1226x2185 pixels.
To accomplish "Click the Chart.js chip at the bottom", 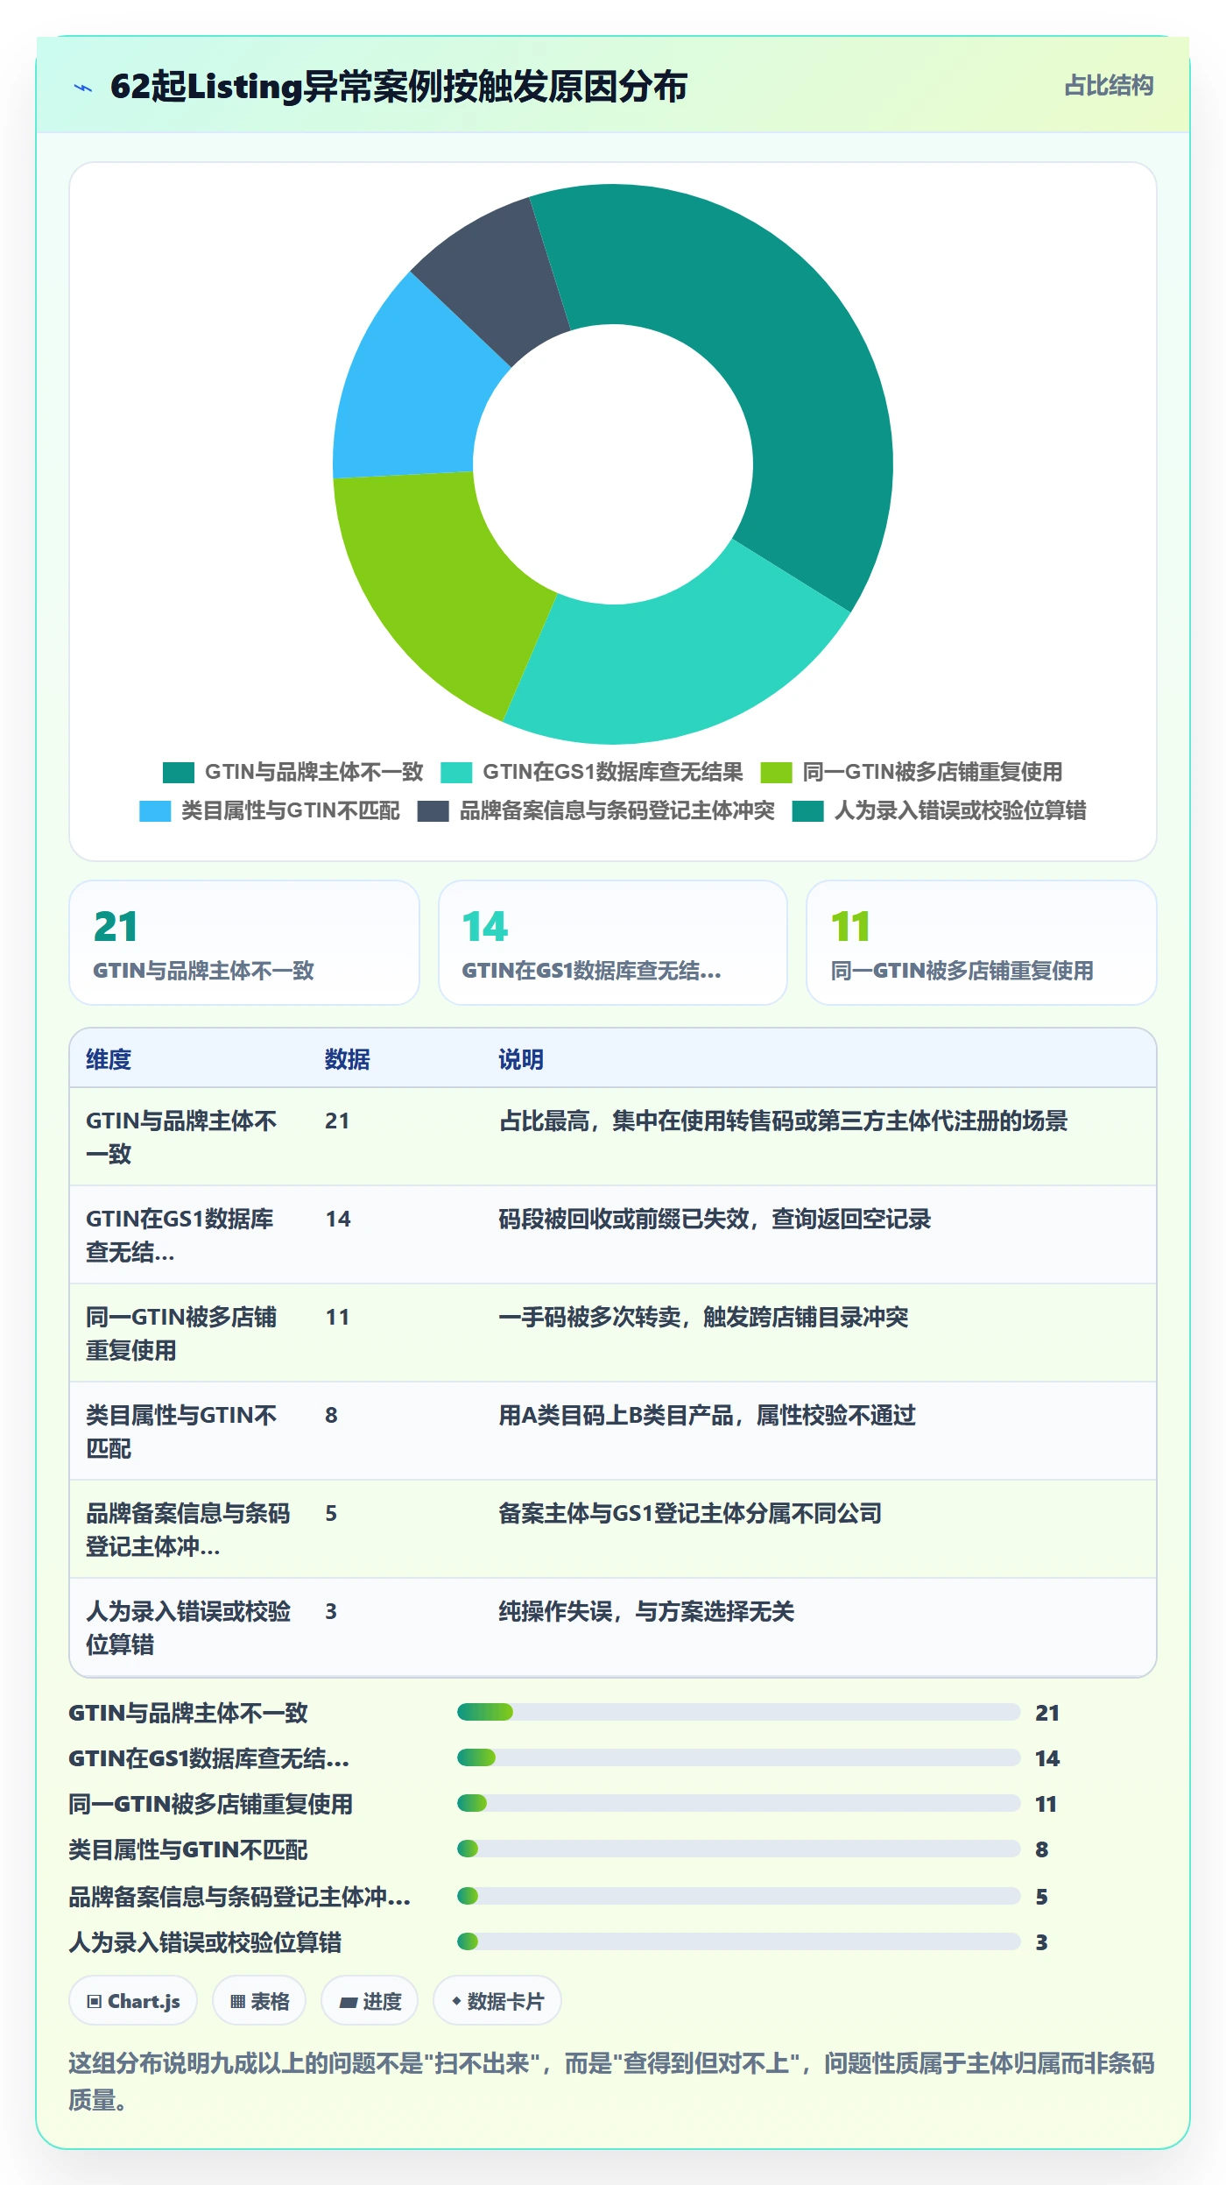I will click(133, 2001).
